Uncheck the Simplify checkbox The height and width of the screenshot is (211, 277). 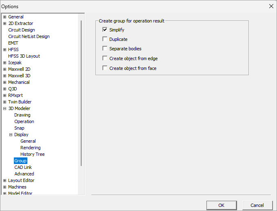(x=105, y=29)
